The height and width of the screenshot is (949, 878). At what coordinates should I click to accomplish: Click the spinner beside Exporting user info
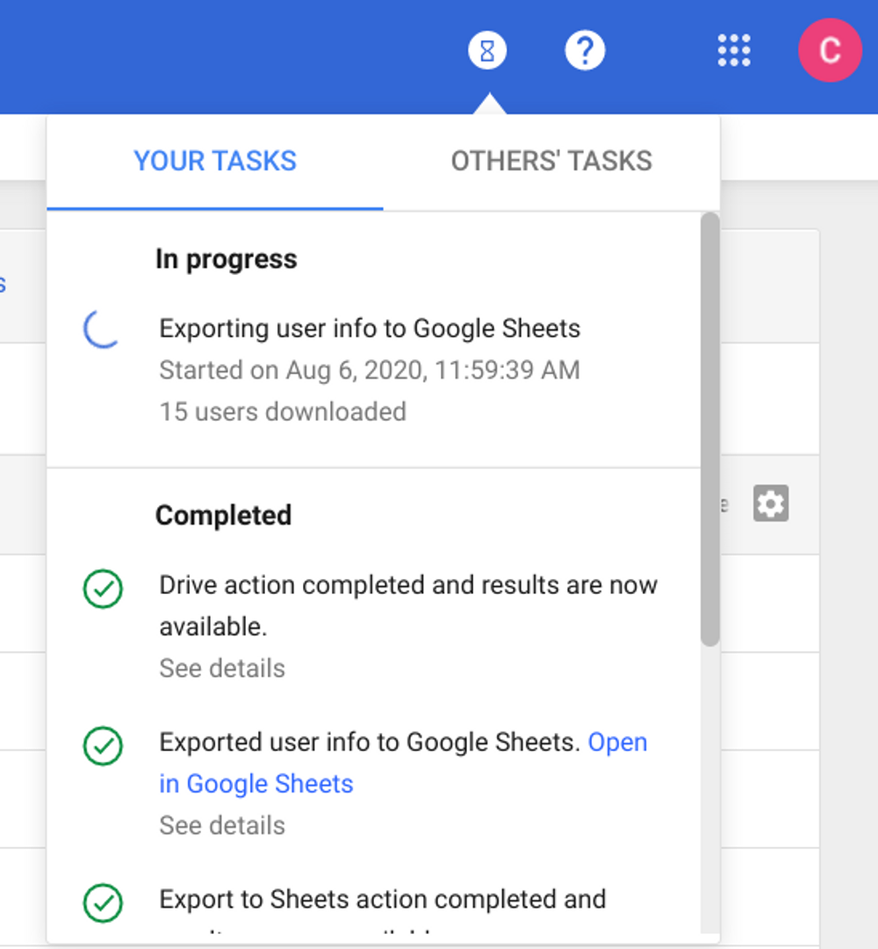tap(102, 329)
